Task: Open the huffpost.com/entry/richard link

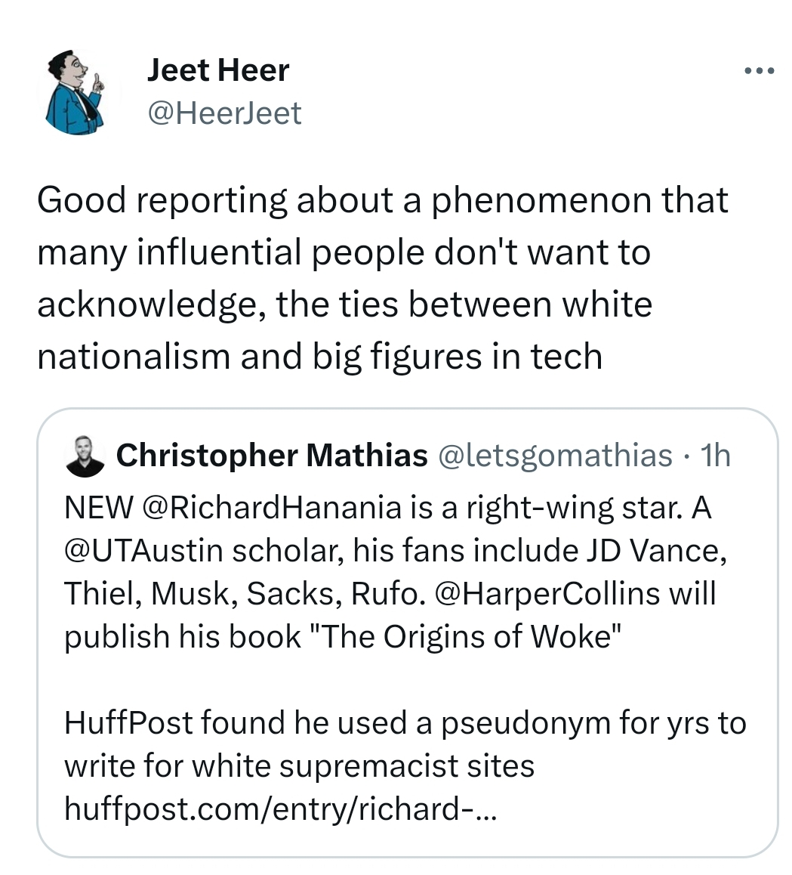Action: point(280,810)
